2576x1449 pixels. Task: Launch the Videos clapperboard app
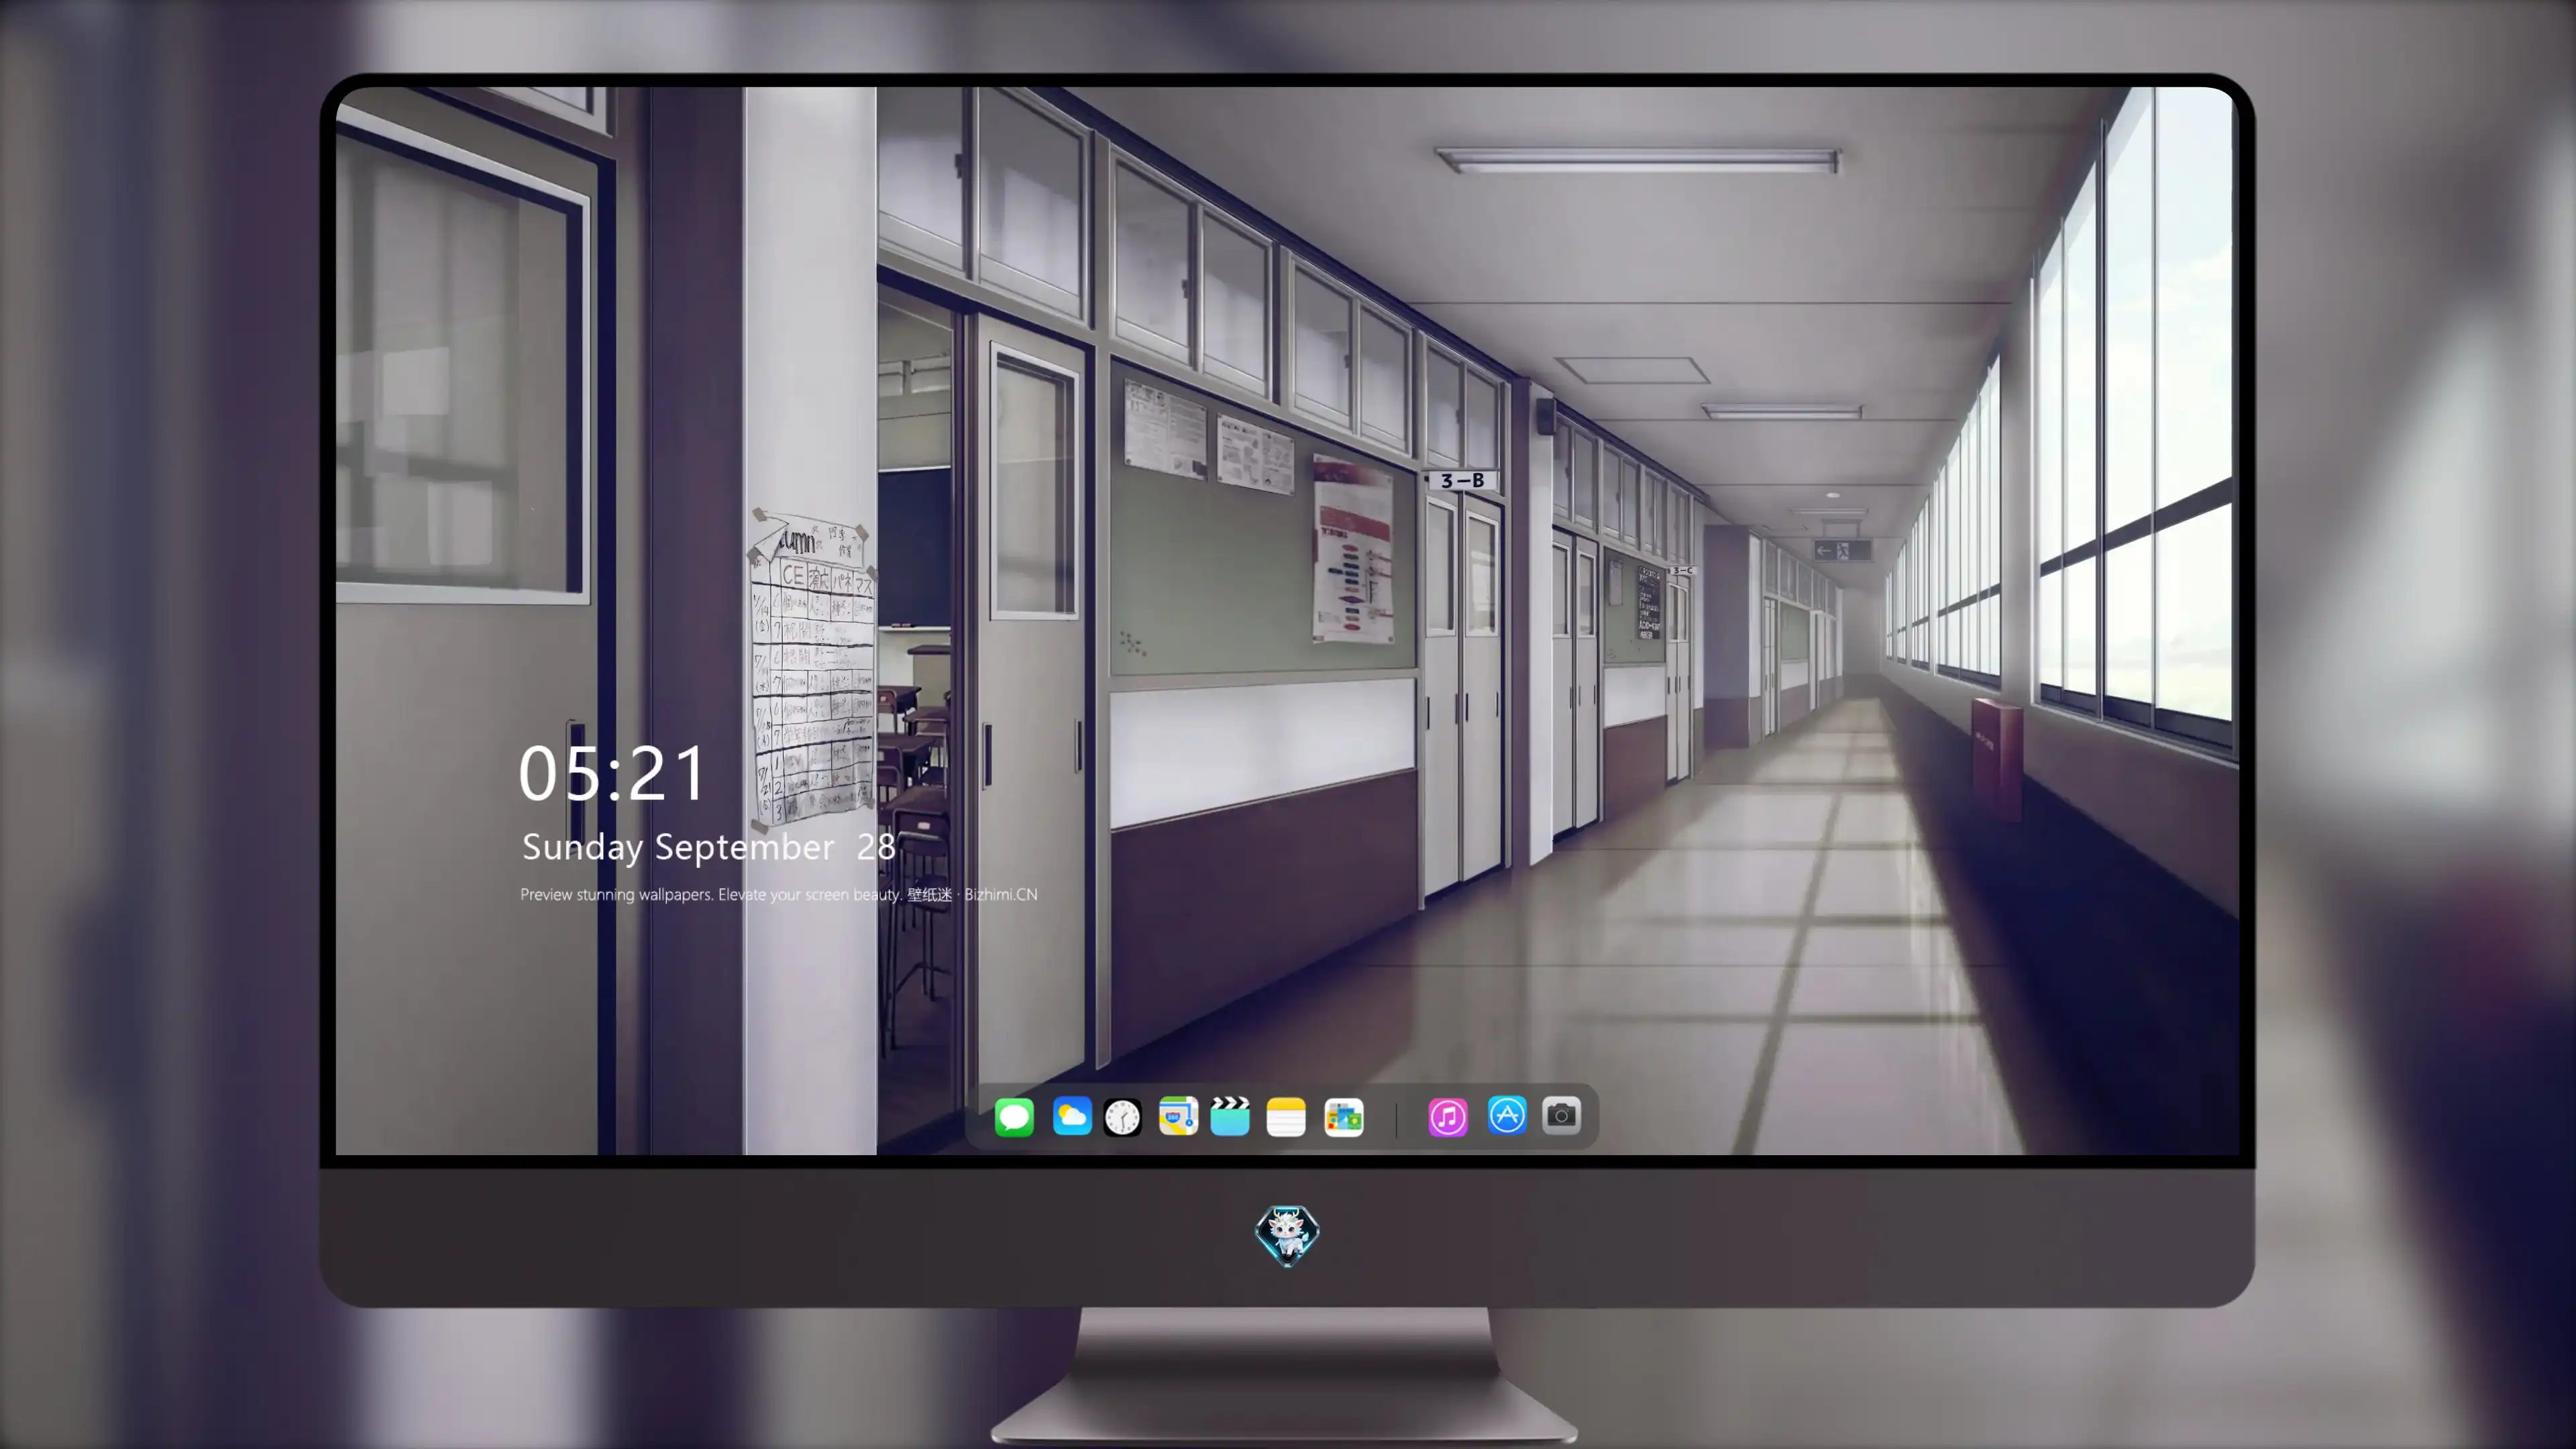(1230, 1116)
